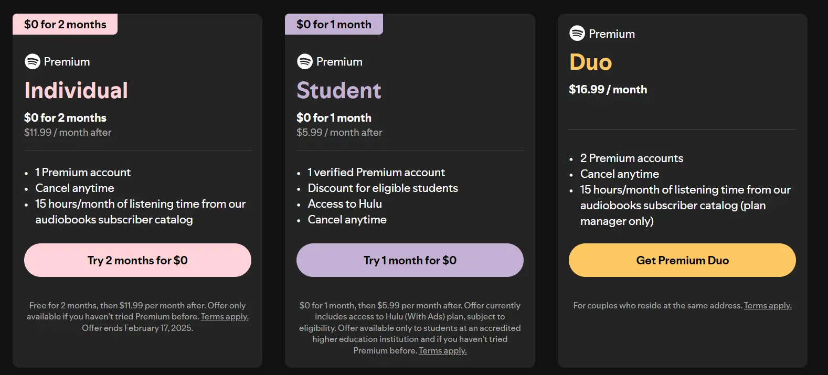828x375 pixels.
Task: Click the Get Premium Duo button
Action: tap(682, 260)
